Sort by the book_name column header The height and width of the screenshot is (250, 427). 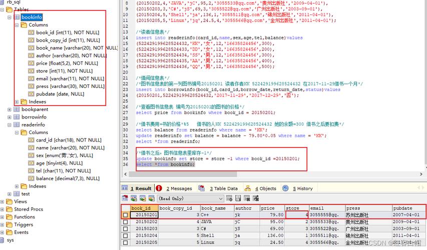pos(217,208)
